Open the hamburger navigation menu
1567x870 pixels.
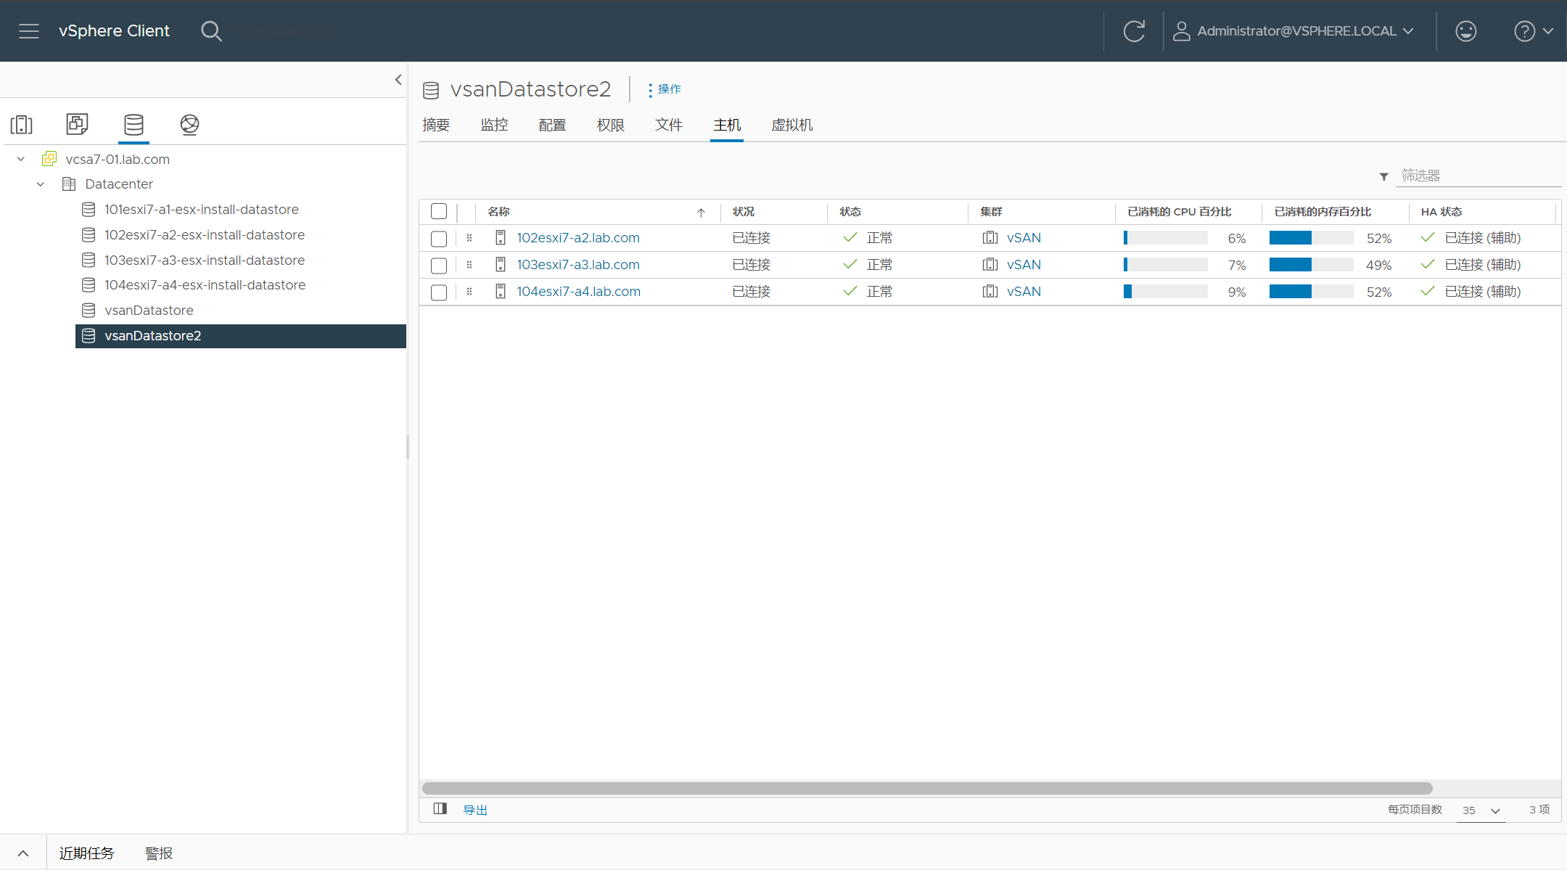pyautogui.click(x=29, y=31)
